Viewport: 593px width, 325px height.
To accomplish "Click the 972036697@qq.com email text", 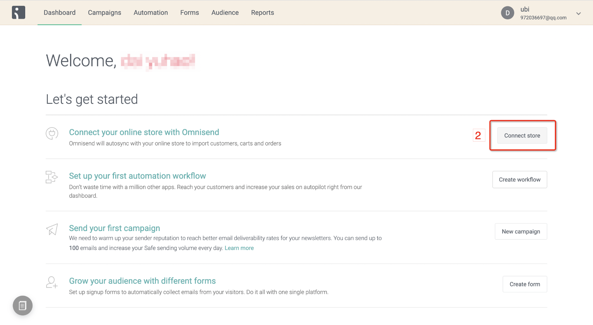I will 543,18.
